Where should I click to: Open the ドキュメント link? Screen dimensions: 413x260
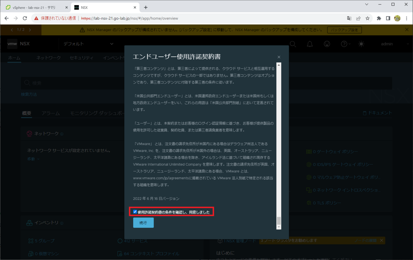coord(377,113)
